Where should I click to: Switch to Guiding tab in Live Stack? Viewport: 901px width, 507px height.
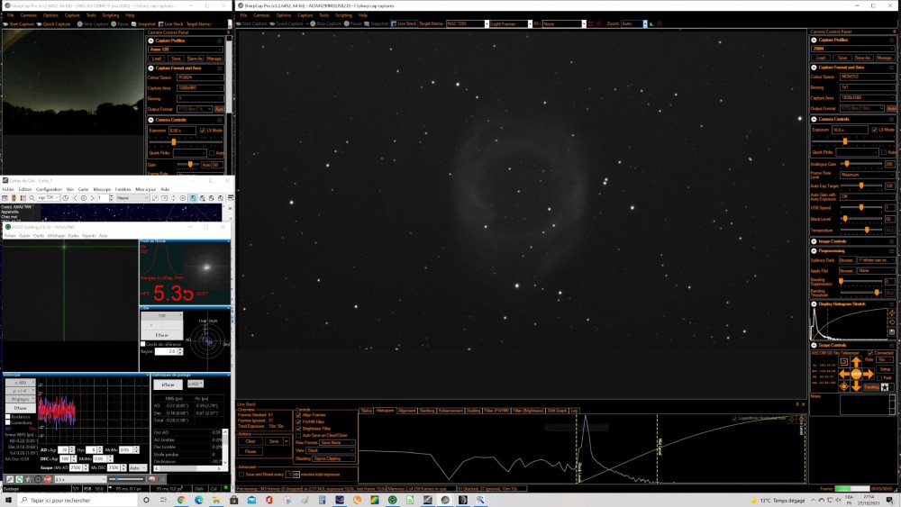473,411
